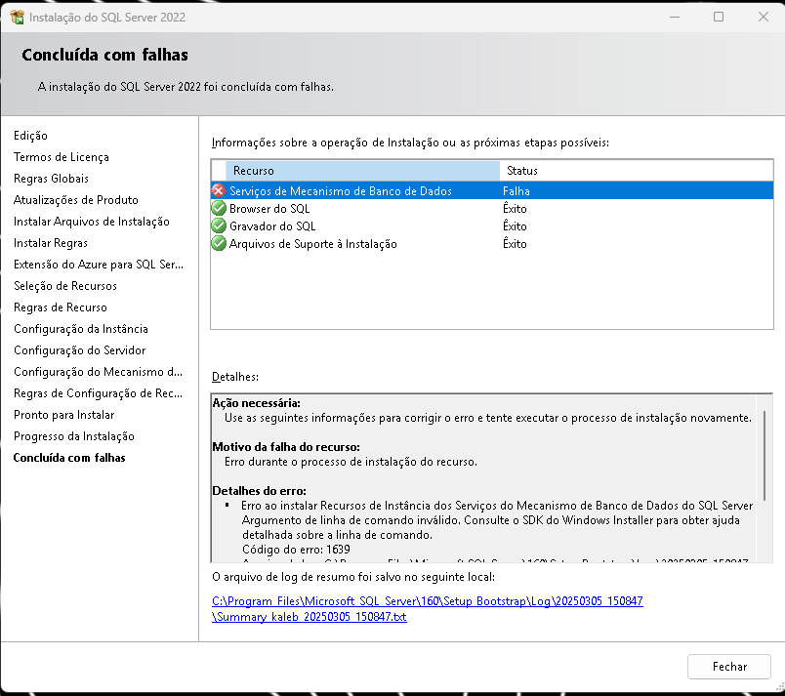Sort by the Status column header
785x696 pixels.
coord(636,171)
